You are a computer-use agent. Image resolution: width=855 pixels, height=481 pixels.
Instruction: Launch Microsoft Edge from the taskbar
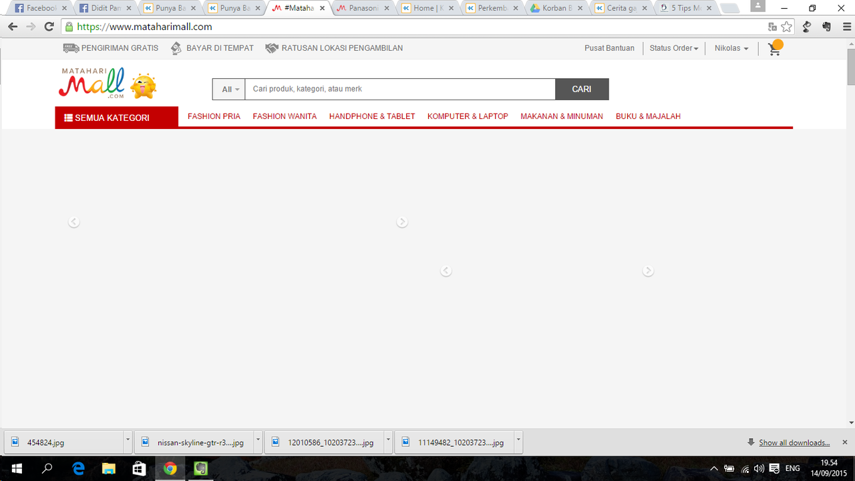point(78,468)
